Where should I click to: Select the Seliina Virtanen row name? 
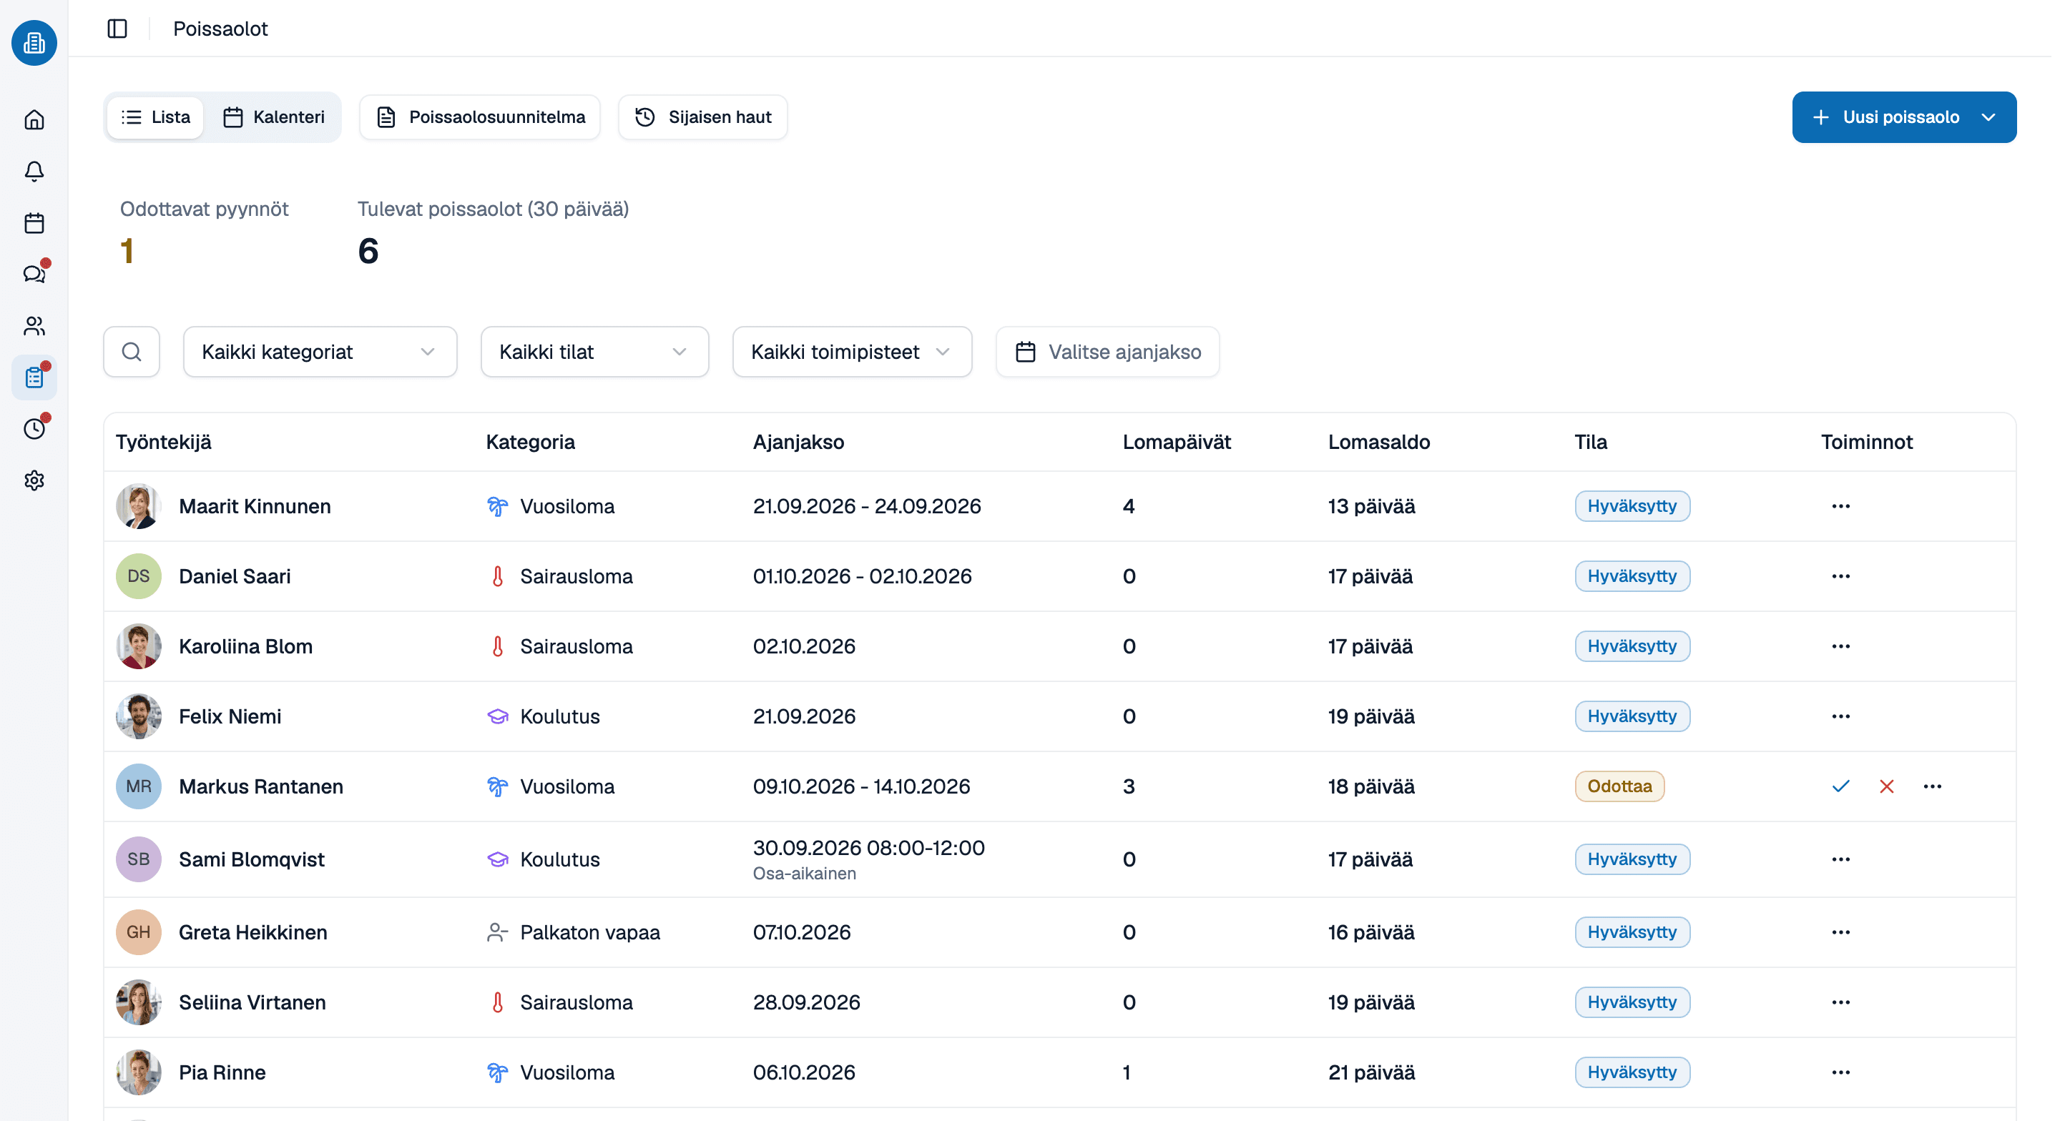click(252, 1002)
